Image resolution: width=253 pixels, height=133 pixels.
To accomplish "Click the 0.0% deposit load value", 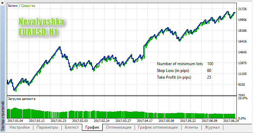I will click(x=242, y=118).
